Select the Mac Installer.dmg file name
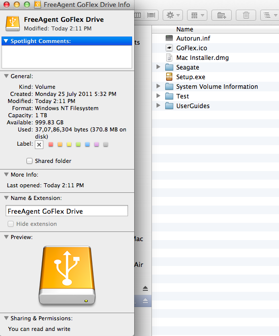 (202, 58)
